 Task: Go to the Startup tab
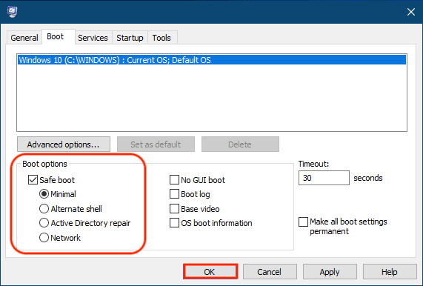point(130,38)
